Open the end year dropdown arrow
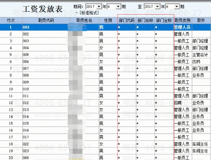Image resolution: width=211 pixels, height=160 pixels. click(158, 7)
